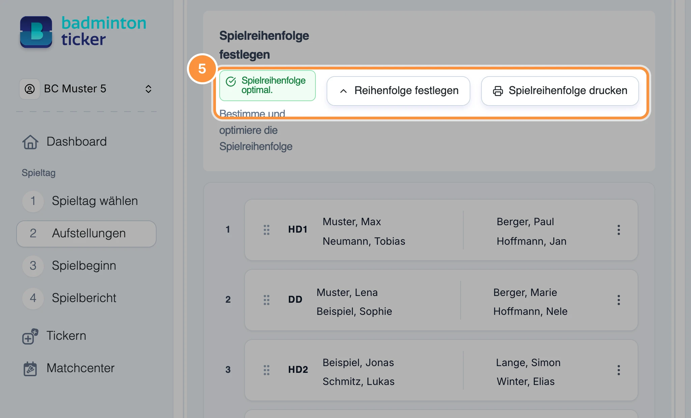The height and width of the screenshot is (418, 691).
Task: Click player name Muster, Max
Action: 352,222
